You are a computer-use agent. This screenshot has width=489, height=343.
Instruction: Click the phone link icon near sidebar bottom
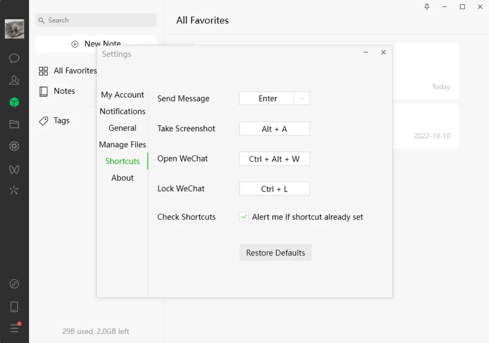(14, 306)
